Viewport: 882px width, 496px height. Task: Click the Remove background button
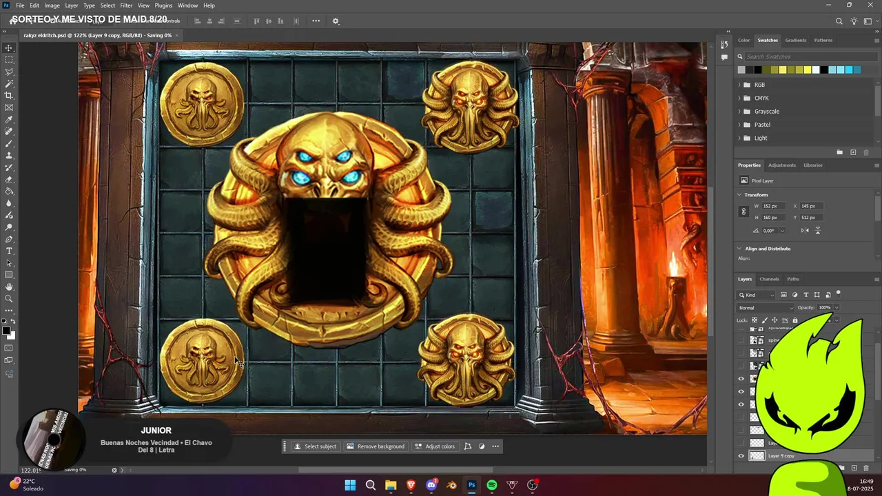click(376, 446)
